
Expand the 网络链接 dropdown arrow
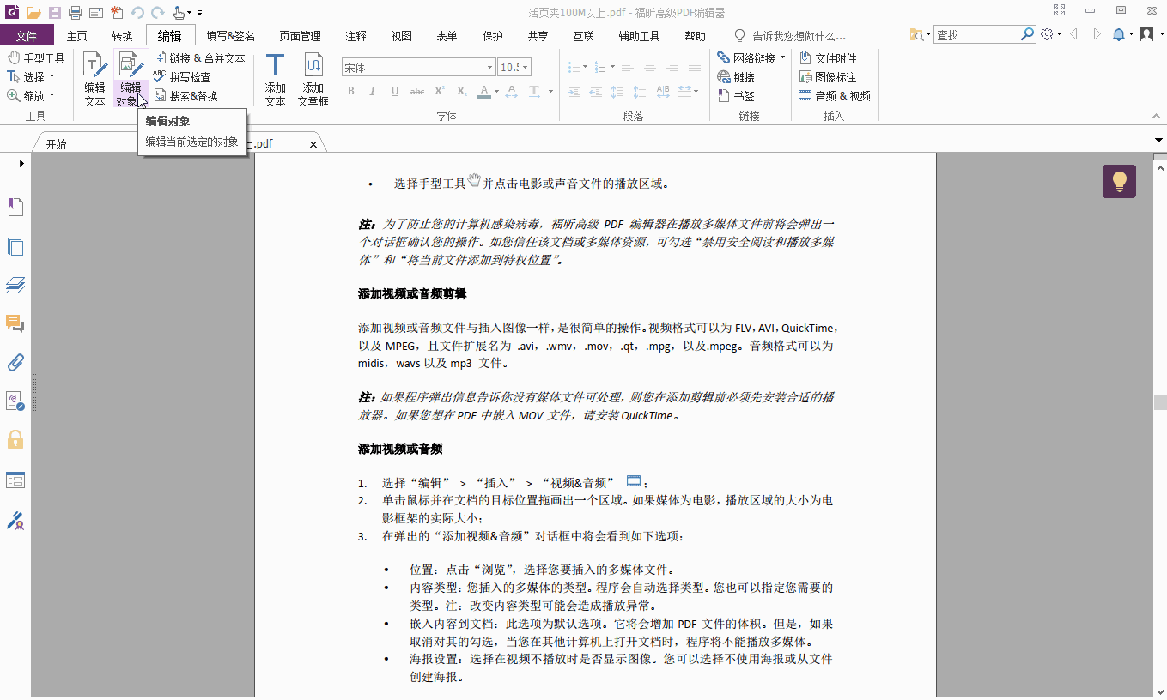pyautogui.click(x=783, y=57)
